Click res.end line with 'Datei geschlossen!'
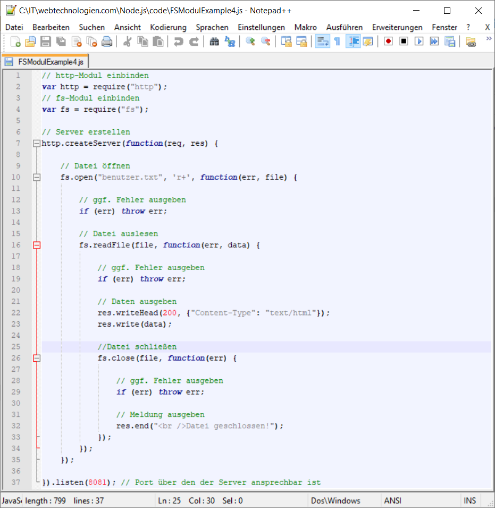This screenshot has height=508, width=495. tap(200, 426)
